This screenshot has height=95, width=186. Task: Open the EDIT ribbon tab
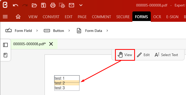pyautogui.click(x=69, y=17)
